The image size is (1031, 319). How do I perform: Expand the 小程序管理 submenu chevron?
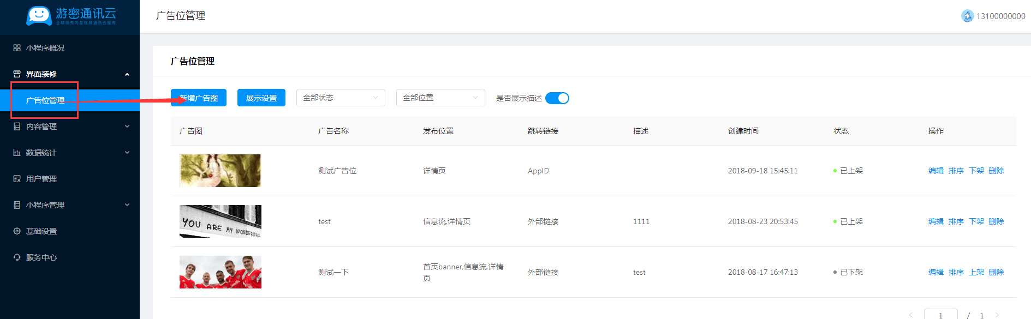coord(127,205)
